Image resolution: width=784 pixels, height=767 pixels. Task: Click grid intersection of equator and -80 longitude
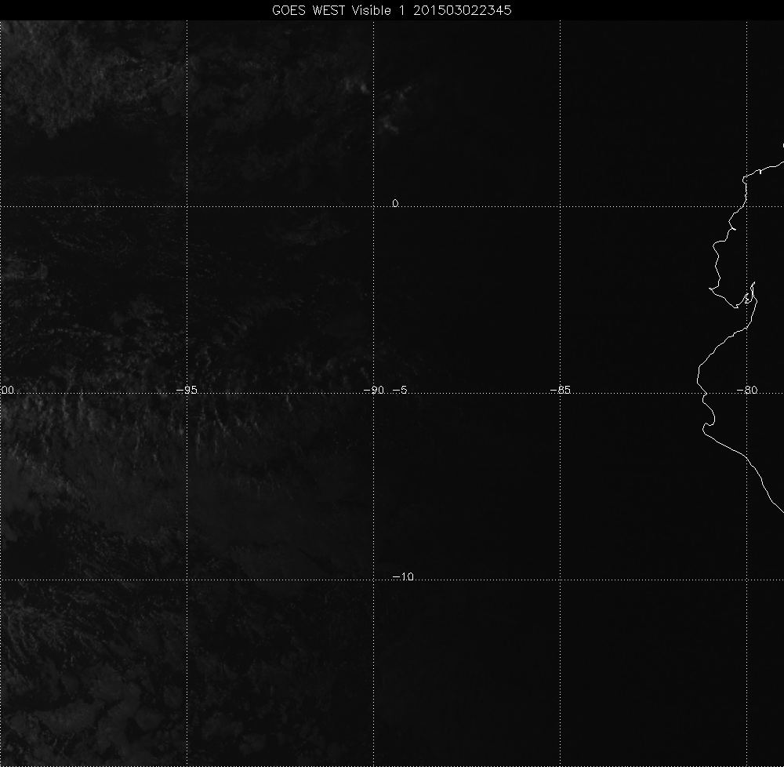point(747,206)
